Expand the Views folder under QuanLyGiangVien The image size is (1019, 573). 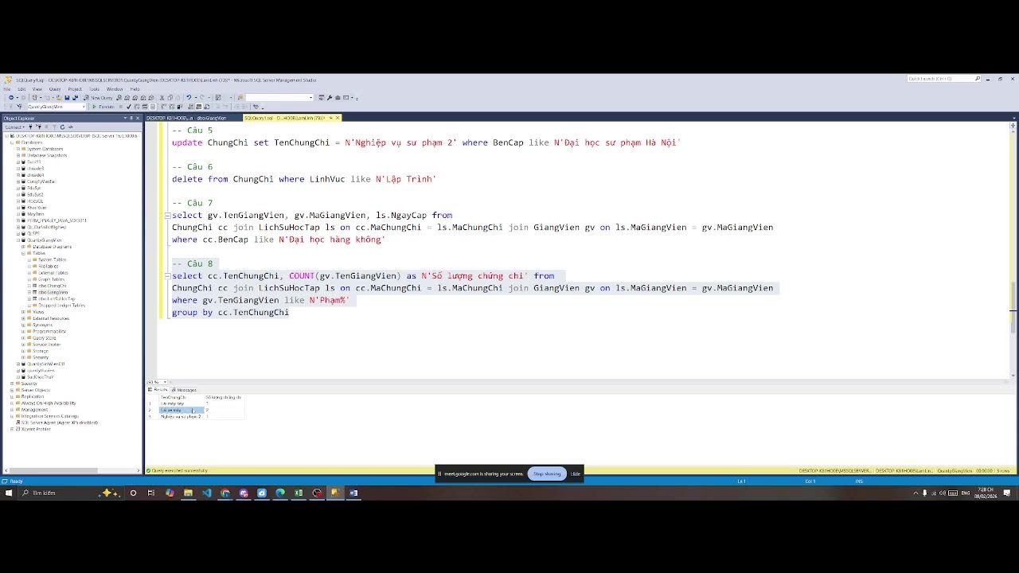23,312
